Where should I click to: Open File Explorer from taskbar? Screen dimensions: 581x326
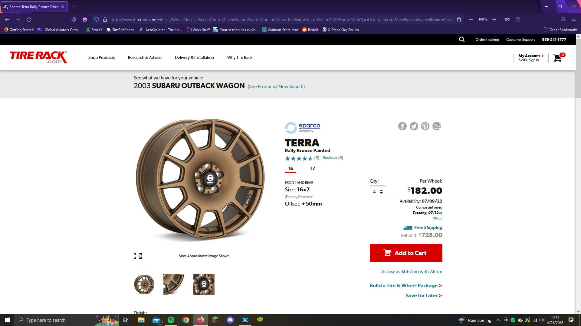point(141,320)
